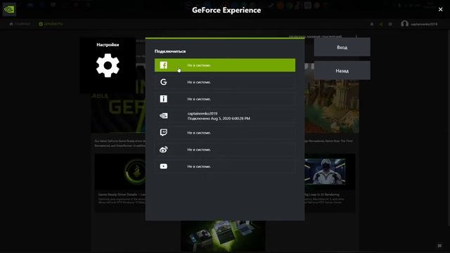Click the captainrenko2019 username in header
This screenshot has width=450, height=253.
click(424, 25)
